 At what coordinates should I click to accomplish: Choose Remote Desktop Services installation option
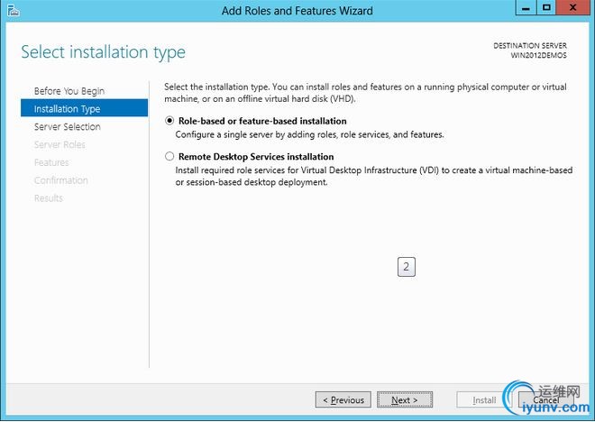(x=169, y=156)
